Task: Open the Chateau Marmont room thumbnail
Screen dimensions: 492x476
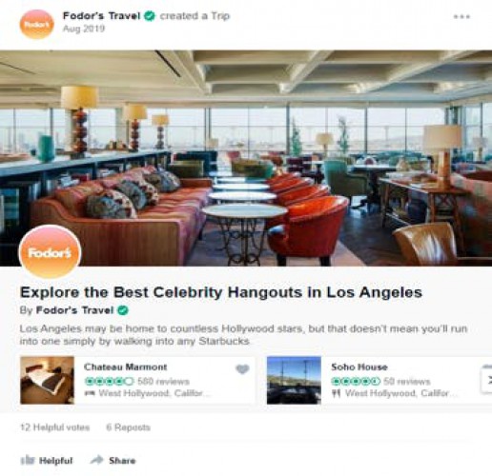Action: [x=47, y=380]
